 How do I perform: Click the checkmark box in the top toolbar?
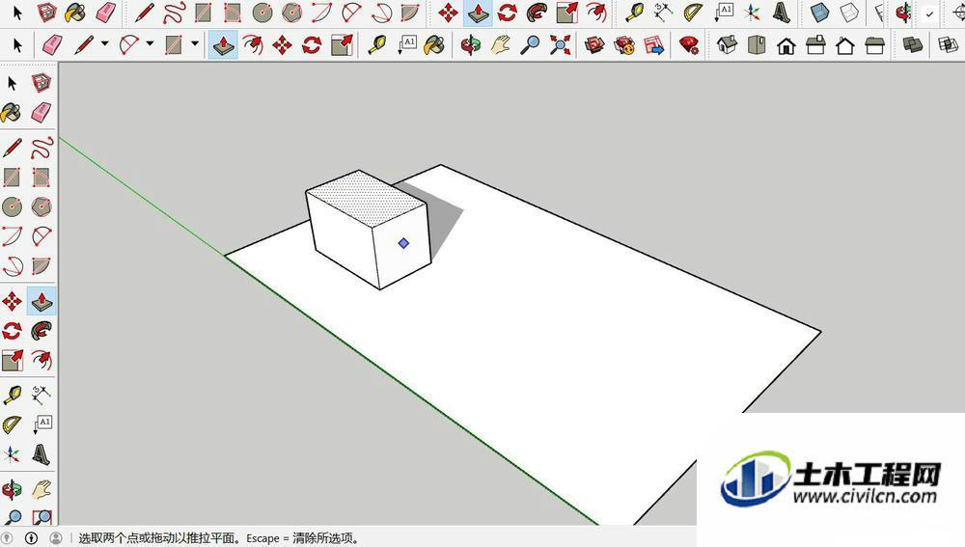[x=929, y=14]
